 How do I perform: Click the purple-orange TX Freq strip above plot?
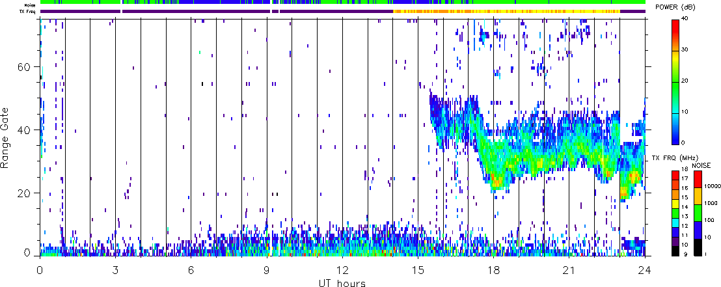[x=343, y=11]
